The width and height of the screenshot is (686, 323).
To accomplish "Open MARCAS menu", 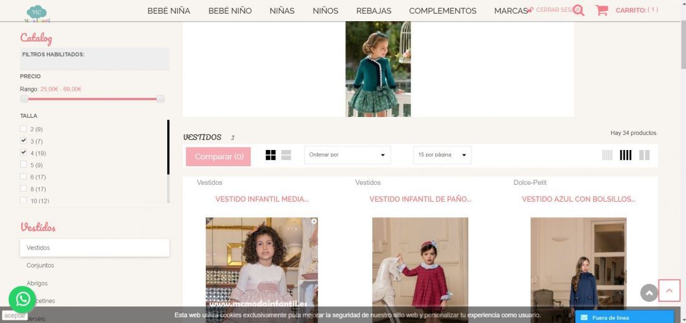I will [x=511, y=11].
